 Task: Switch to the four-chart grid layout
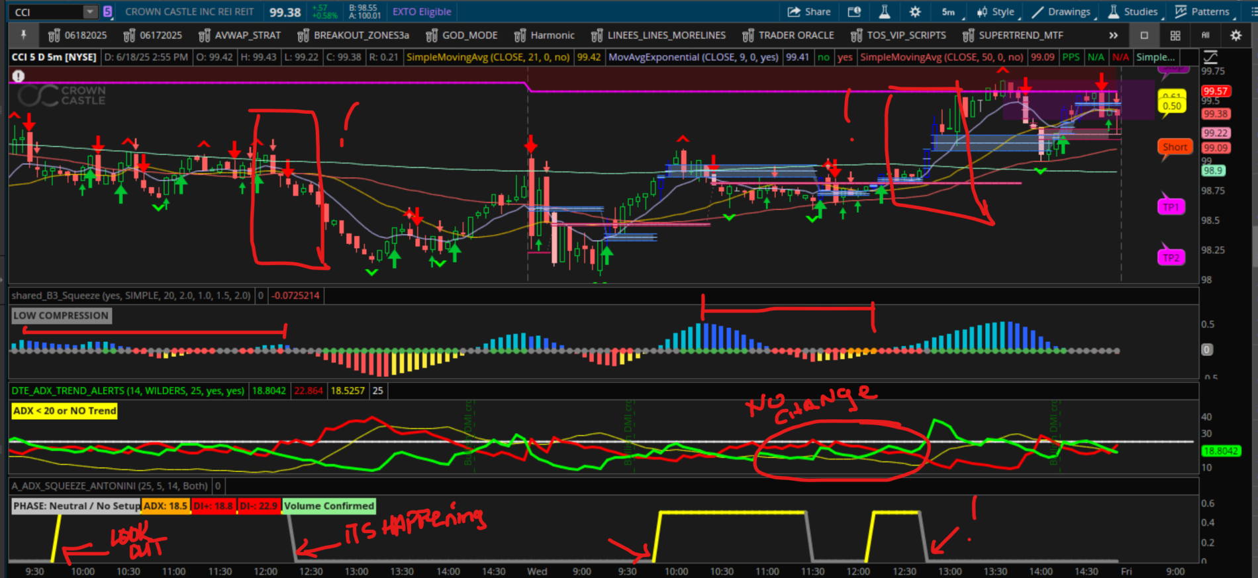(x=1175, y=35)
